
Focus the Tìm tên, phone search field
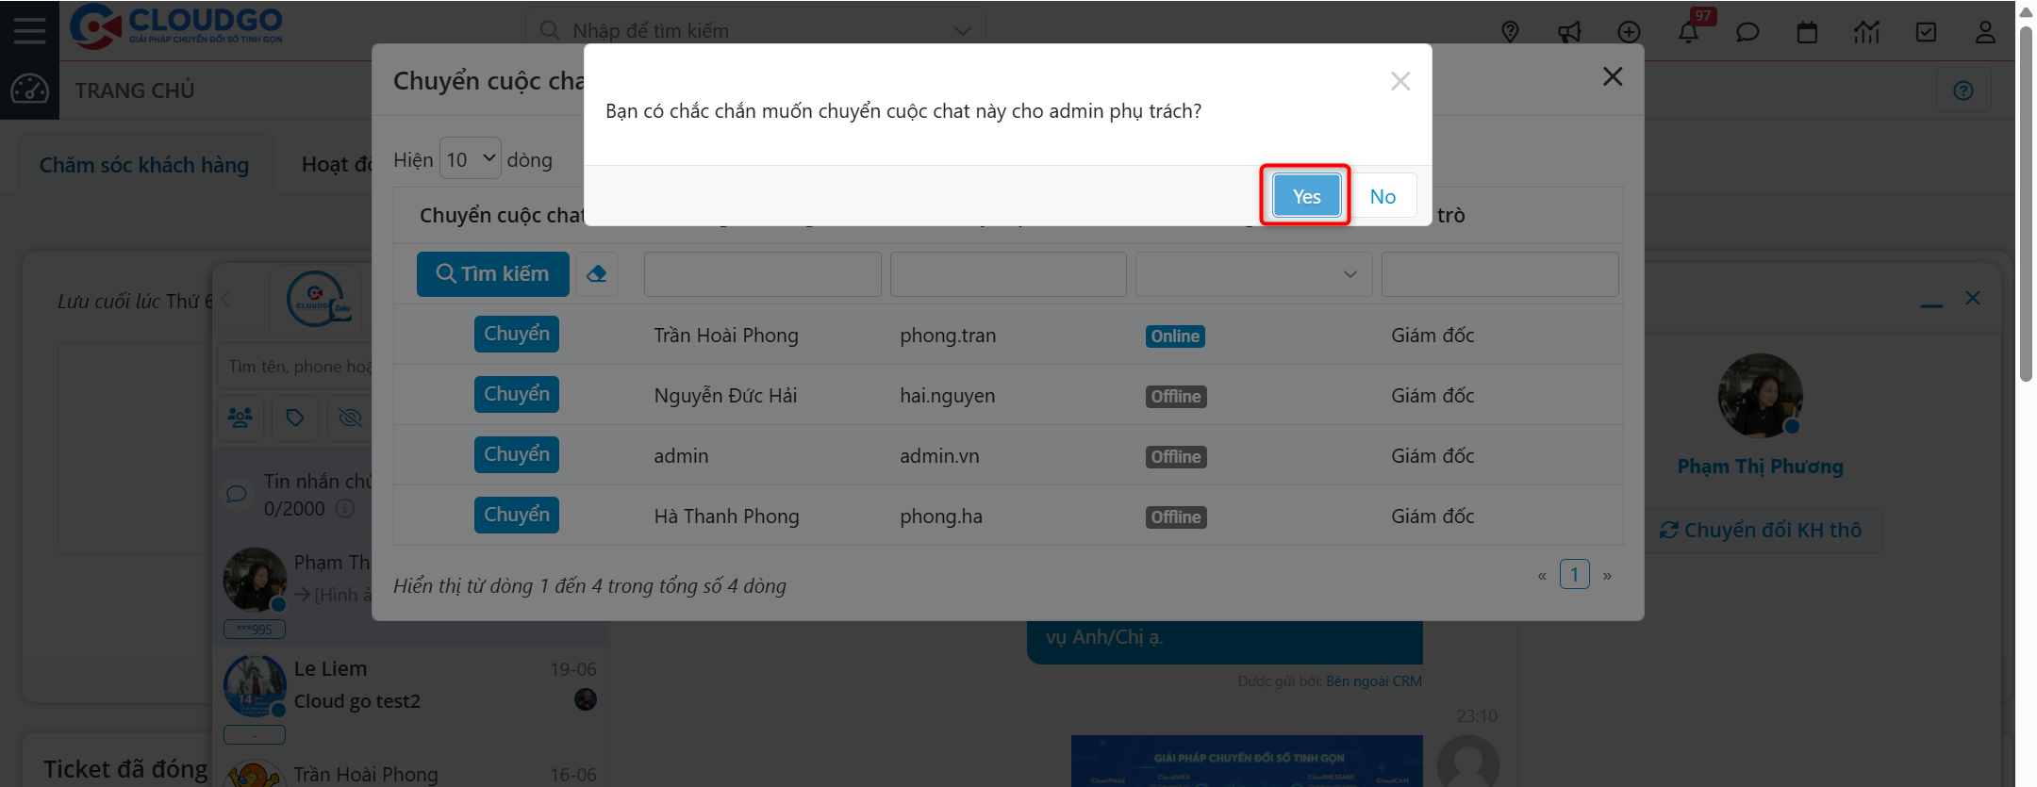295,366
